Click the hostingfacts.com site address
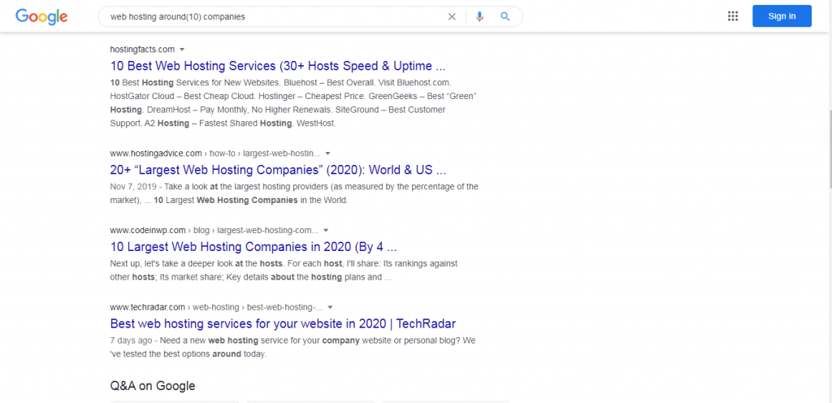This screenshot has height=403, width=832. tap(142, 50)
